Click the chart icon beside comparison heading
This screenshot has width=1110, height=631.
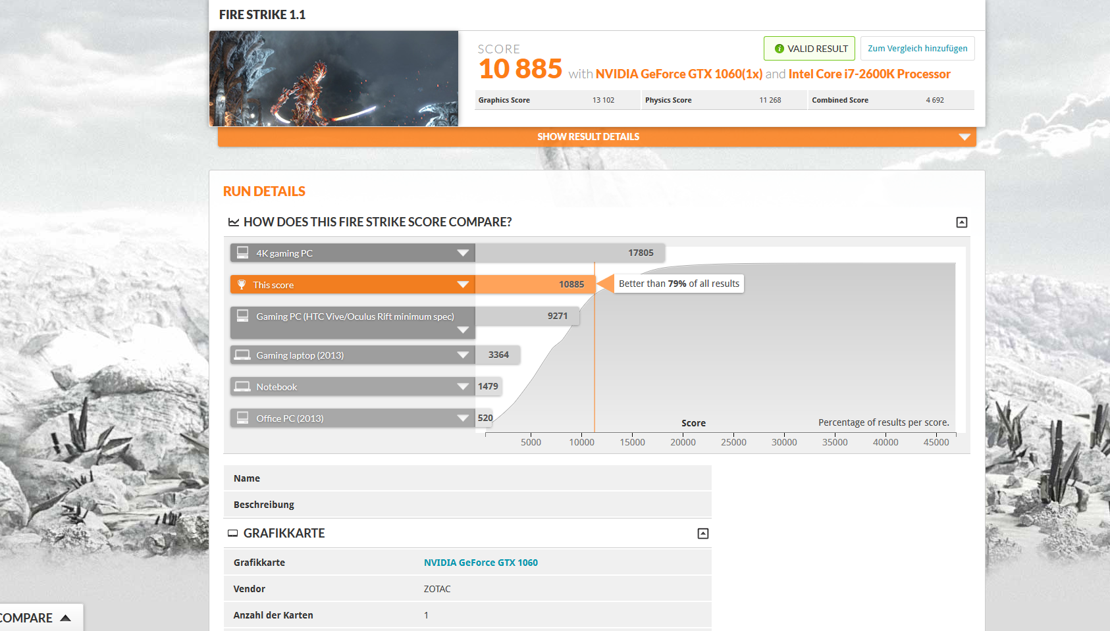(234, 222)
